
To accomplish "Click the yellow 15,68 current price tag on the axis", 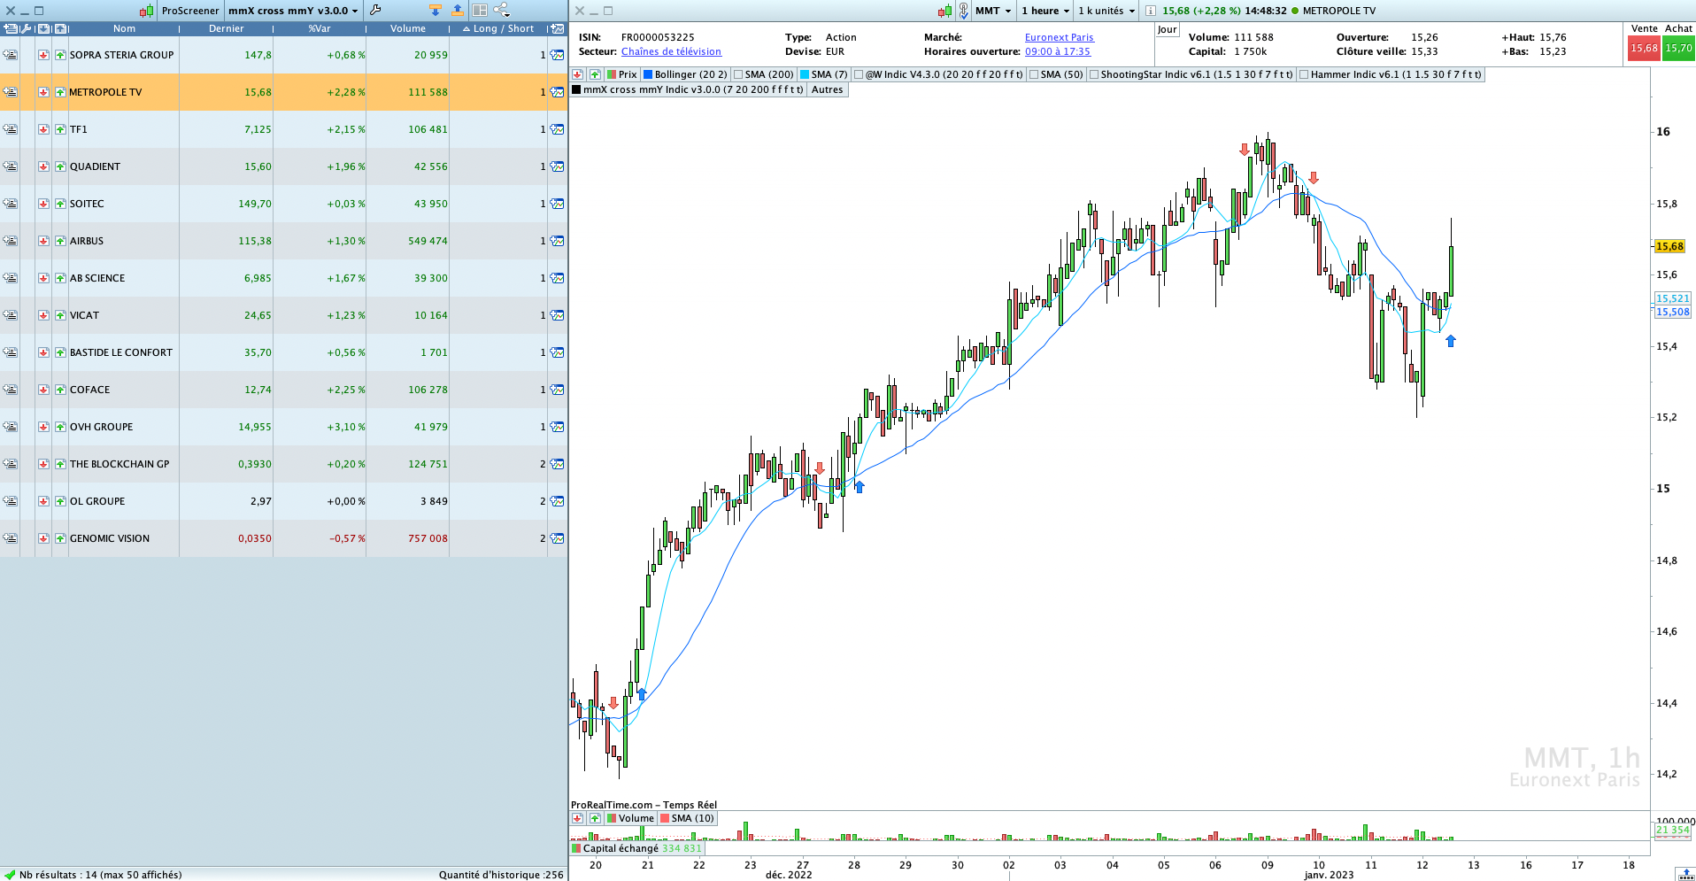I will pos(1669,246).
